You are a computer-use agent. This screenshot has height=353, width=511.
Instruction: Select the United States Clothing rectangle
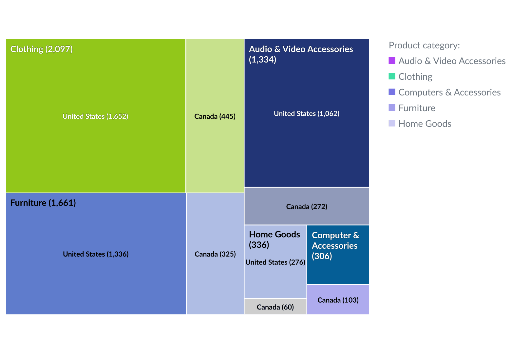pyautogui.click(x=95, y=116)
